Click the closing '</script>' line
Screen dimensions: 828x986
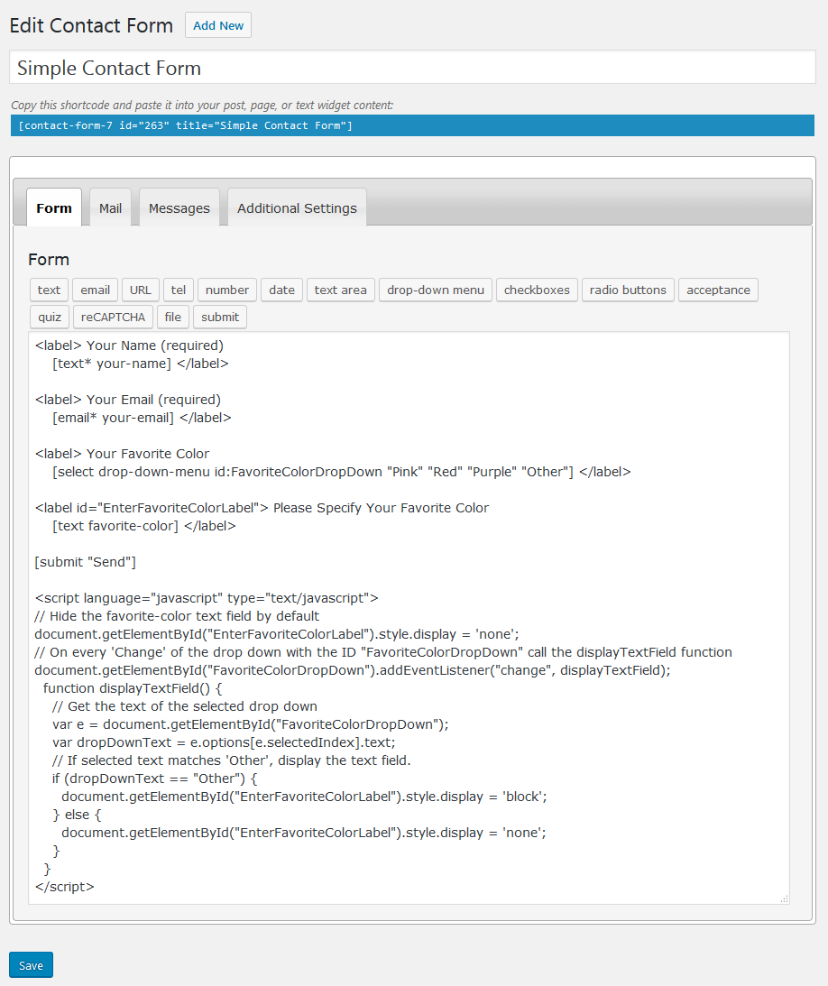65,887
